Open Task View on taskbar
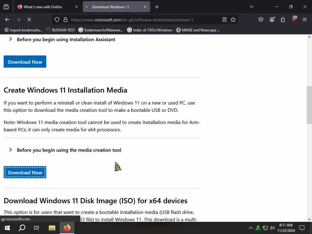 pos(37,228)
